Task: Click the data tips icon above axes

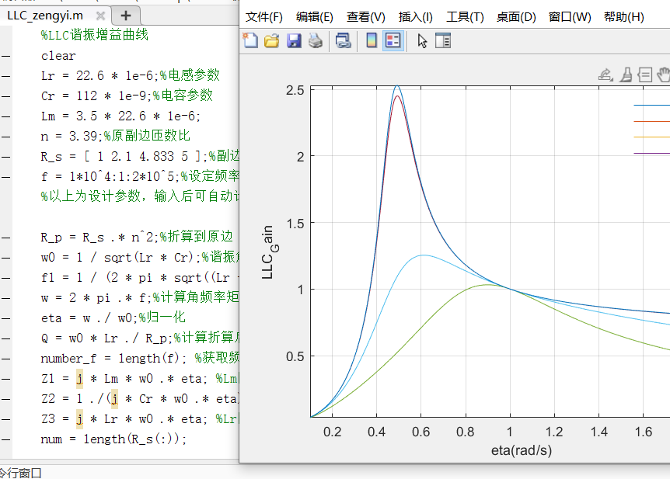Action: (x=644, y=75)
